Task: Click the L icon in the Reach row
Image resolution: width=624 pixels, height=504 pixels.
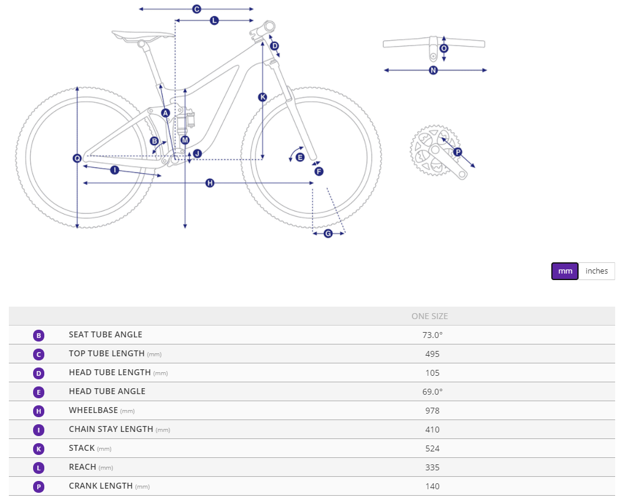Action: coord(38,468)
